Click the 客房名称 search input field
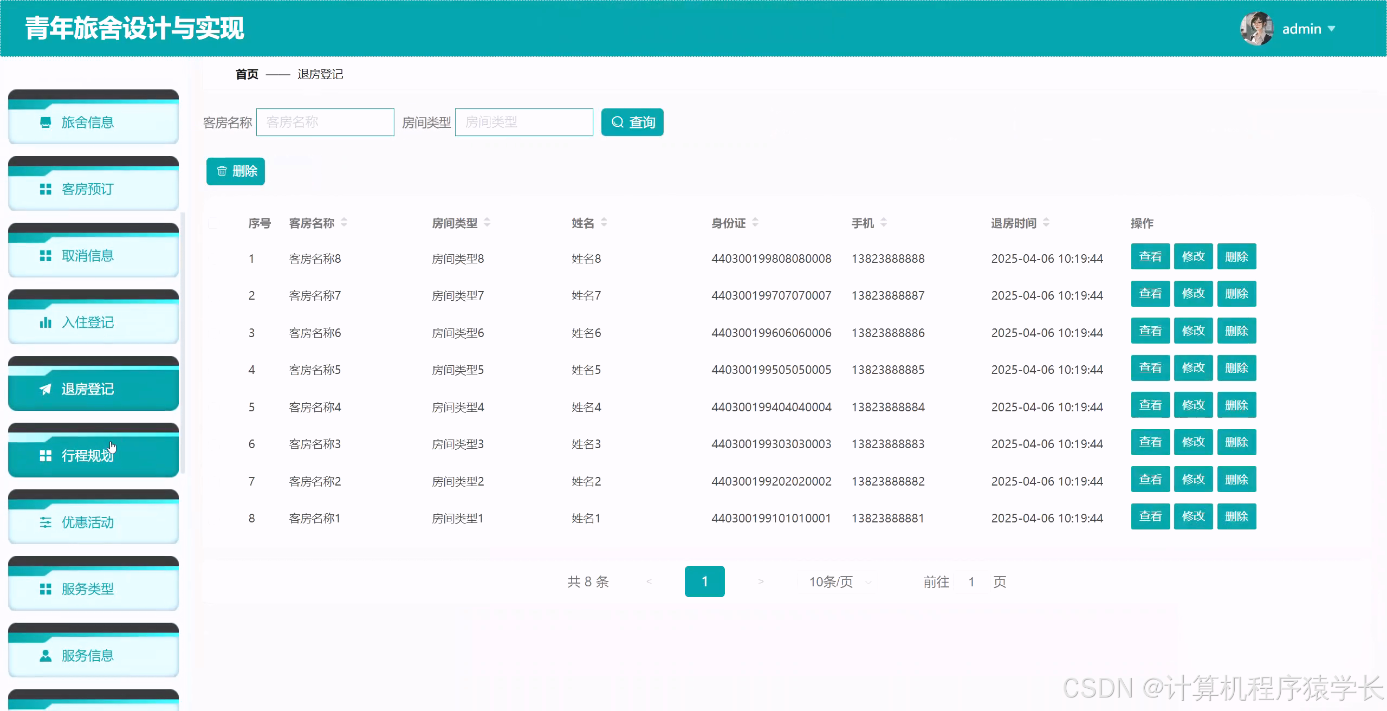 [x=325, y=122]
